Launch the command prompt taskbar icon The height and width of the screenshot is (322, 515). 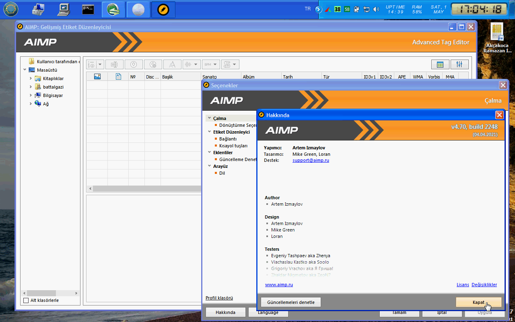[x=88, y=9]
